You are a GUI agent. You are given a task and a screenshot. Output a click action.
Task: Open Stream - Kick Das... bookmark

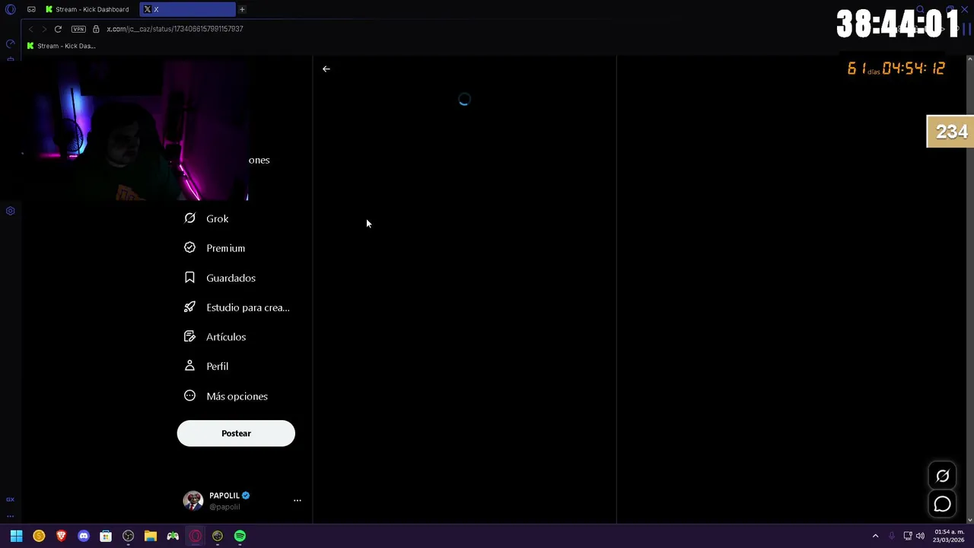pyautogui.click(x=61, y=46)
